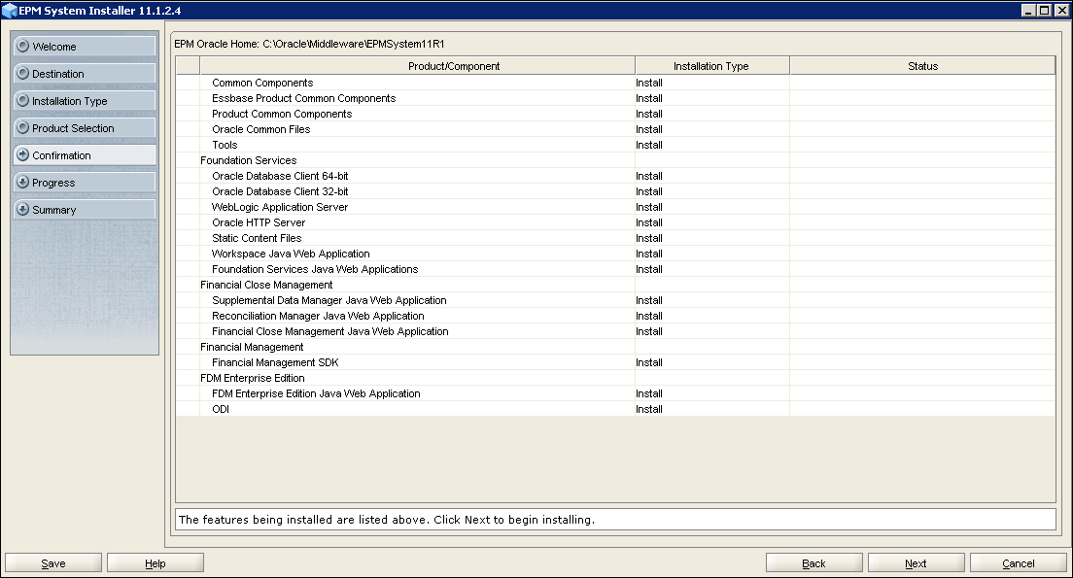The height and width of the screenshot is (578, 1073).
Task: Click the Destination step indicator icon
Action: (24, 73)
